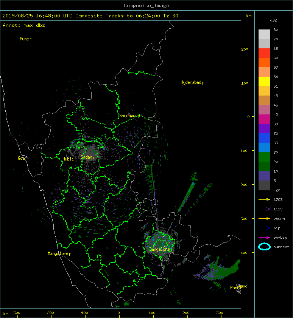Click the 'Bangalore' radar site label
Screen dimensions: 293x318
coord(160,249)
